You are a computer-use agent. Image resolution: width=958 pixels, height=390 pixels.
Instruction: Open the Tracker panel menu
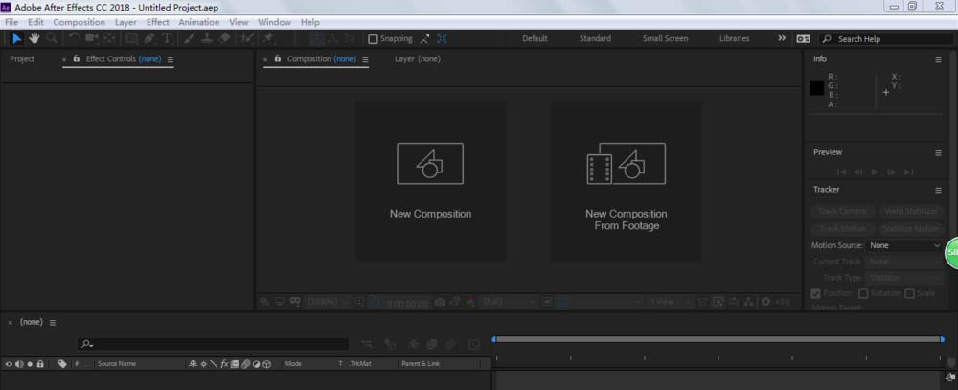point(938,190)
